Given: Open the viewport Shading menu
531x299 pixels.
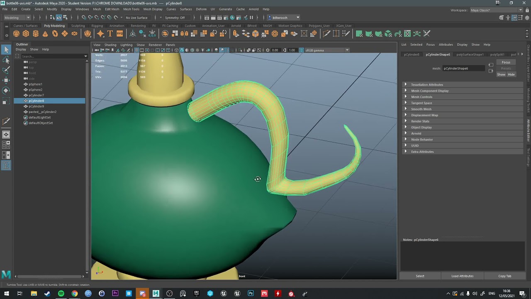Looking at the screenshot, I should [110, 45].
